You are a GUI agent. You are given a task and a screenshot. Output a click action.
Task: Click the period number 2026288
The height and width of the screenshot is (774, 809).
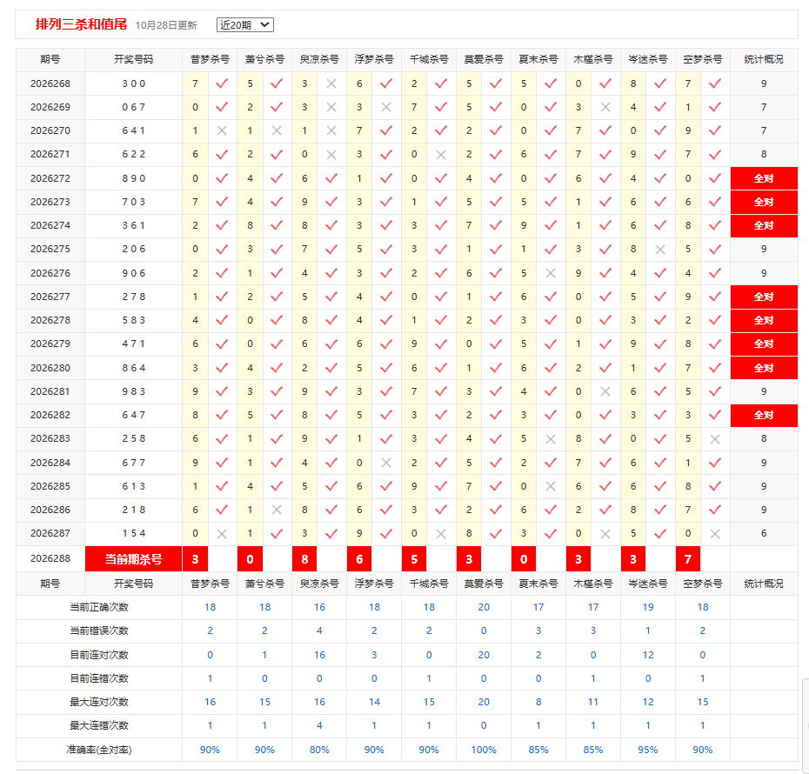[x=50, y=558]
